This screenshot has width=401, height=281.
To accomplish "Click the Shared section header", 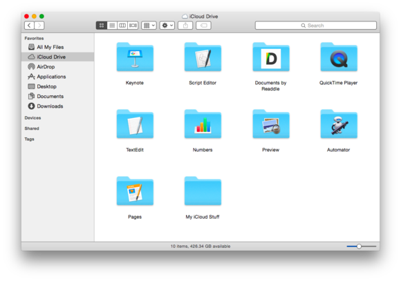I will click(x=32, y=128).
